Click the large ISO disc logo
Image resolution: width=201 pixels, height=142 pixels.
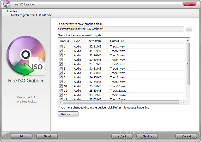pyautogui.click(x=26, y=56)
